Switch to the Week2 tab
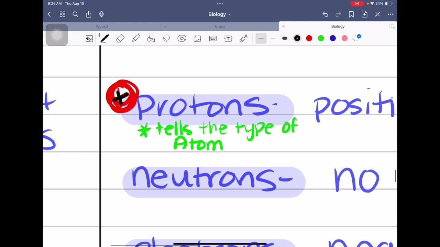 [x=102, y=26]
